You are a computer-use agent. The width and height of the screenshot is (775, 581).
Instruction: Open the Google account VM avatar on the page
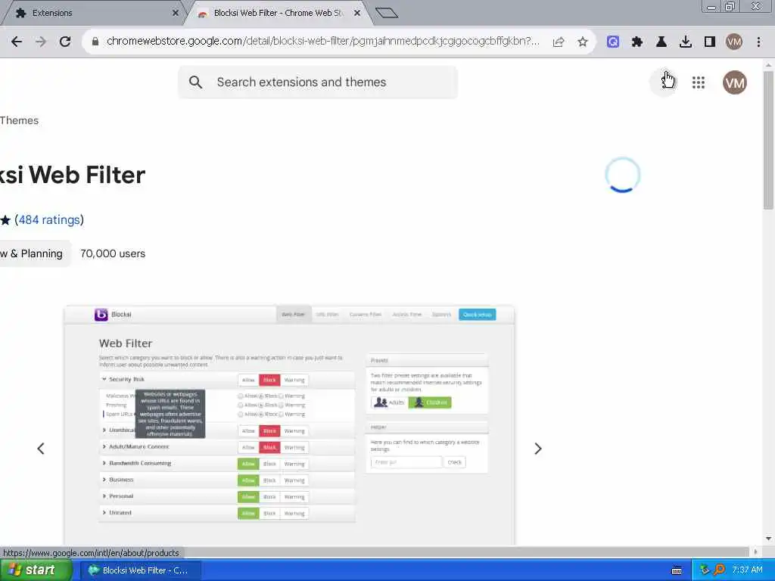[735, 82]
